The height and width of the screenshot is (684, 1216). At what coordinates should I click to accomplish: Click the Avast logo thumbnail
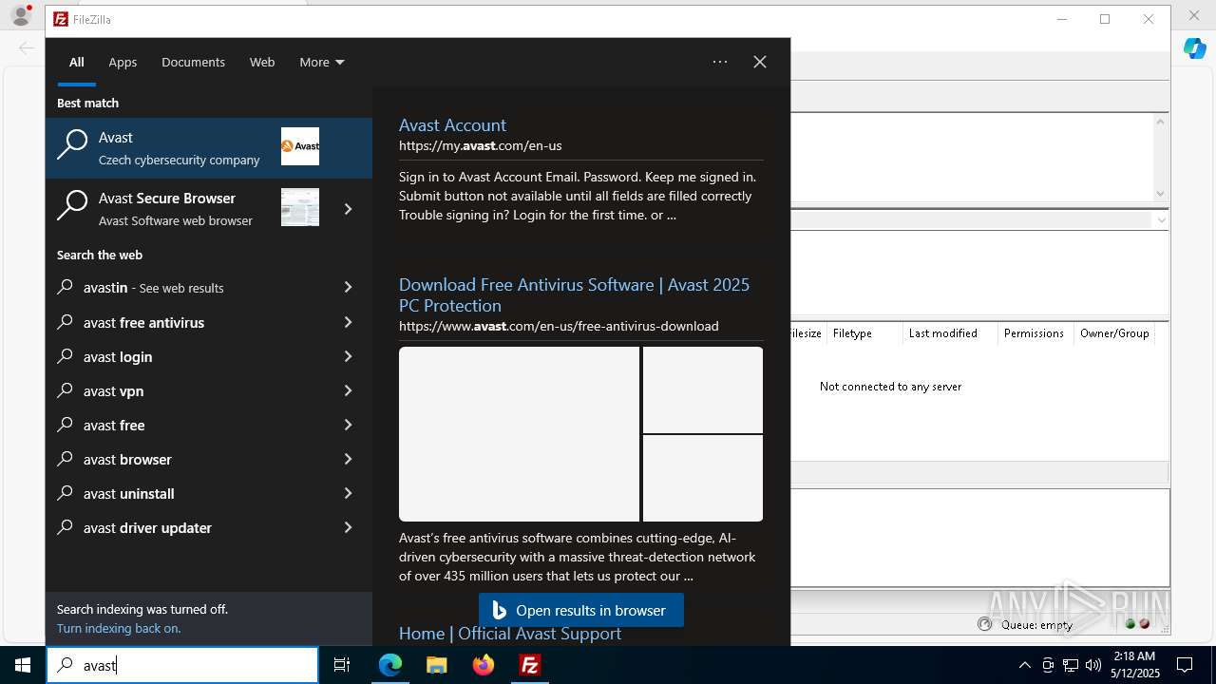(x=300, y=146)
